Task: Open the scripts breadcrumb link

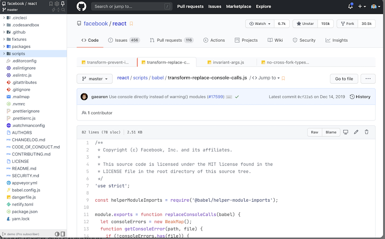Action: pyautogui.click(x=140, y=78)
